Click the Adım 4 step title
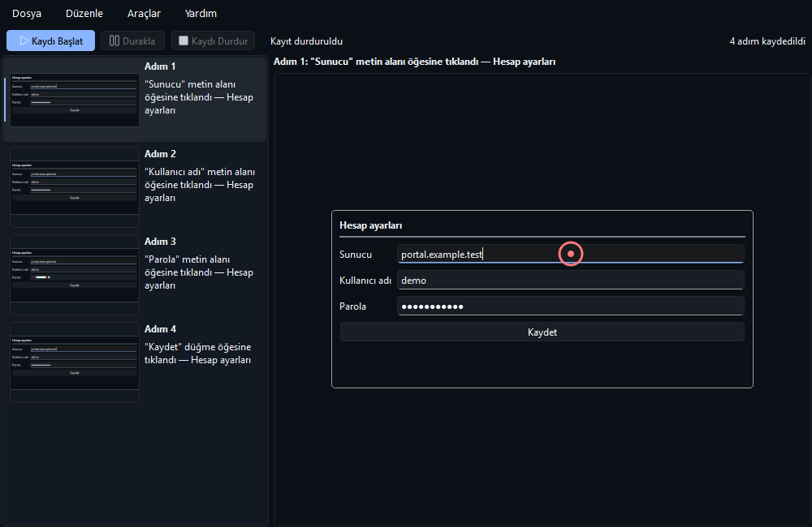 click(x=160, y=329)
